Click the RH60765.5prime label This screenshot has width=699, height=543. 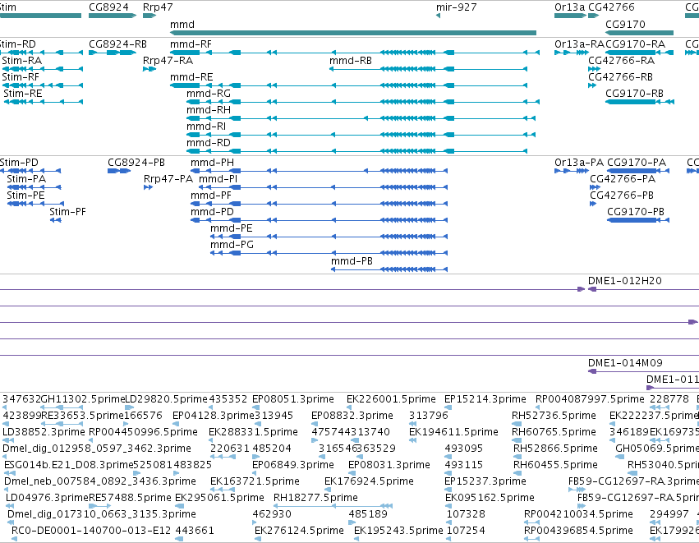click(554, 432)
